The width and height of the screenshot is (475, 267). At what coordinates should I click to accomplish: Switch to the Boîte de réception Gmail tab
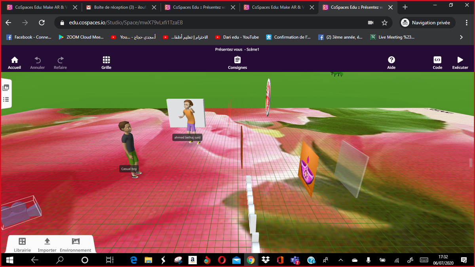coord(120,7)
